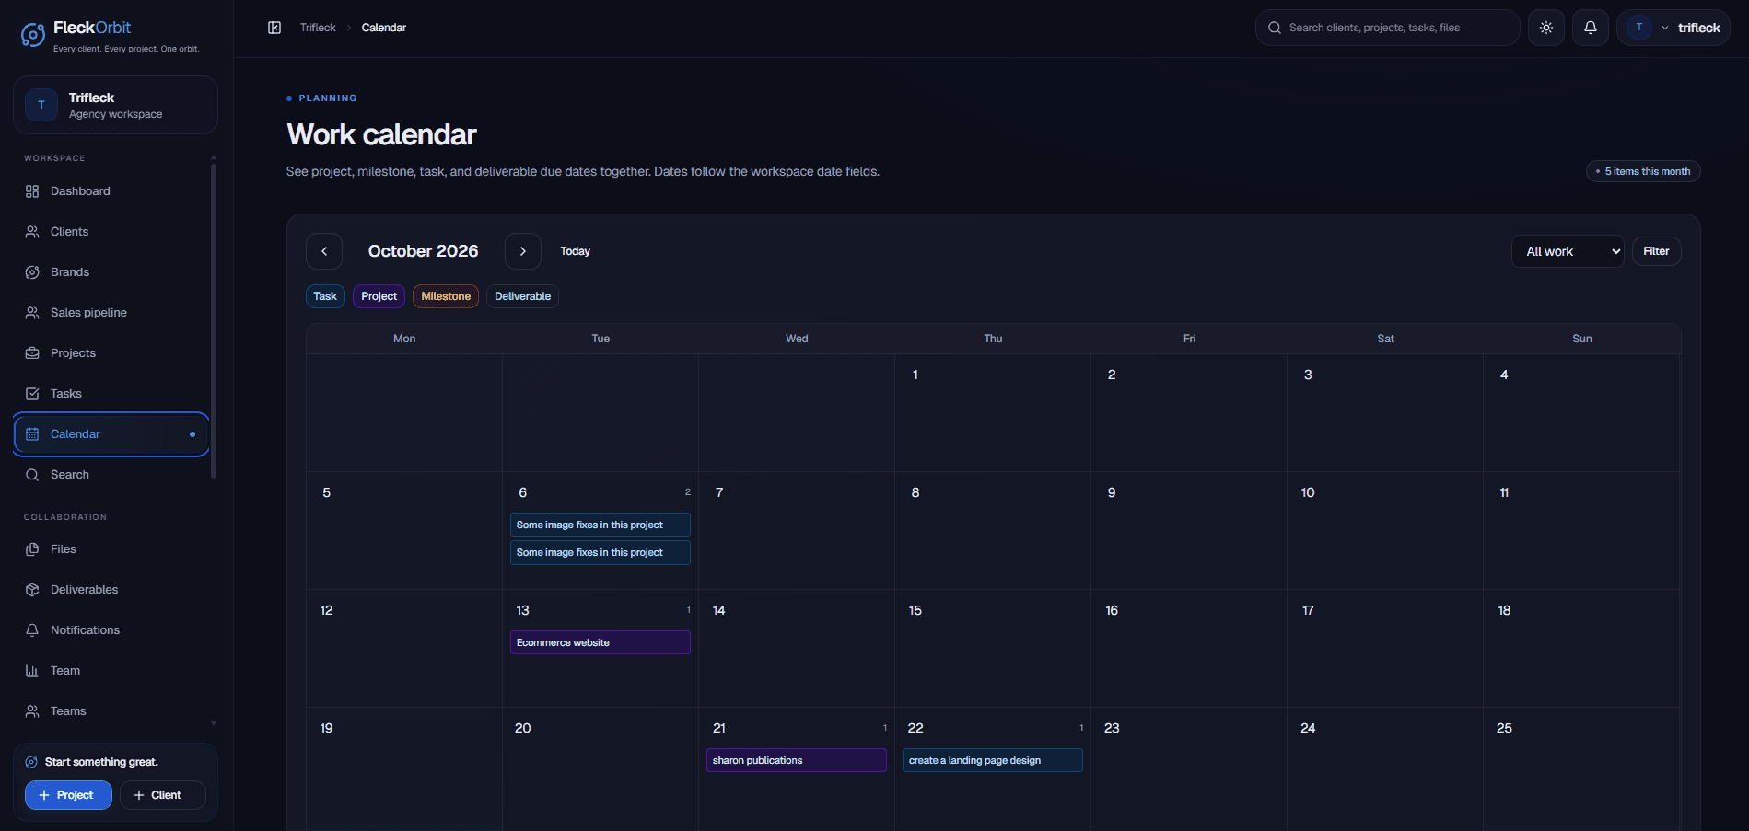Go to previous month with left chevron

pos(324,251)
